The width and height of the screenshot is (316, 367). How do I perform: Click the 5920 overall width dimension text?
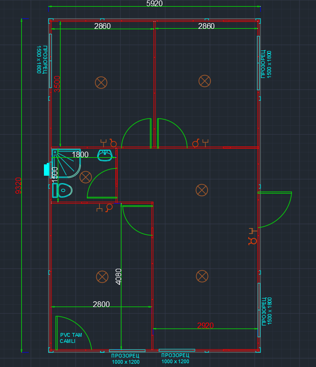pyautogui.click(x=154, y=3)
